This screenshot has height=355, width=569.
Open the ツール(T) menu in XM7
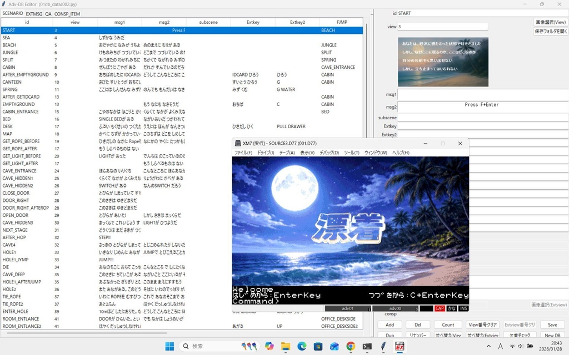coord(351,153)
